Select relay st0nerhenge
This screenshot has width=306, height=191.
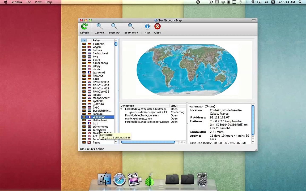click(x=98, y=127)
